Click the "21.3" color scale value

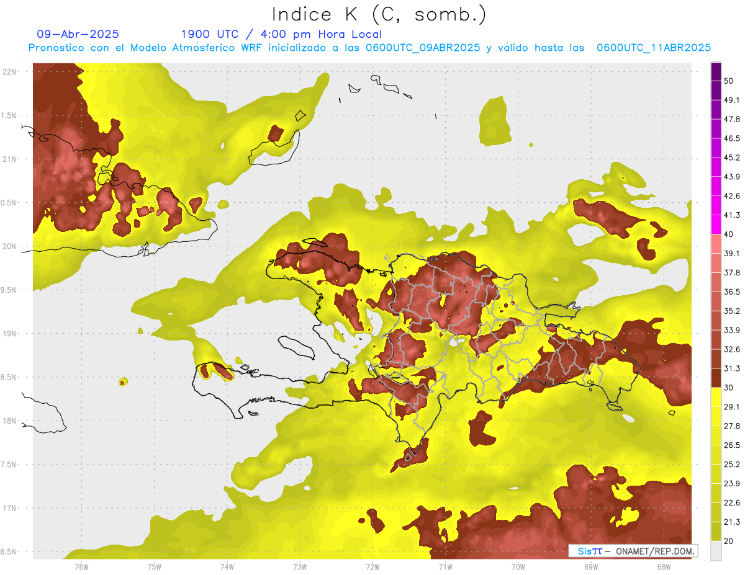pyautogui.click(x=732, y=522)
